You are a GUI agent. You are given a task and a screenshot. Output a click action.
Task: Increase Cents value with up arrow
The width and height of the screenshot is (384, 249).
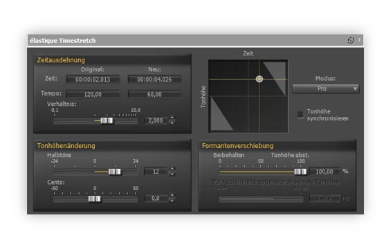point(172,195)
